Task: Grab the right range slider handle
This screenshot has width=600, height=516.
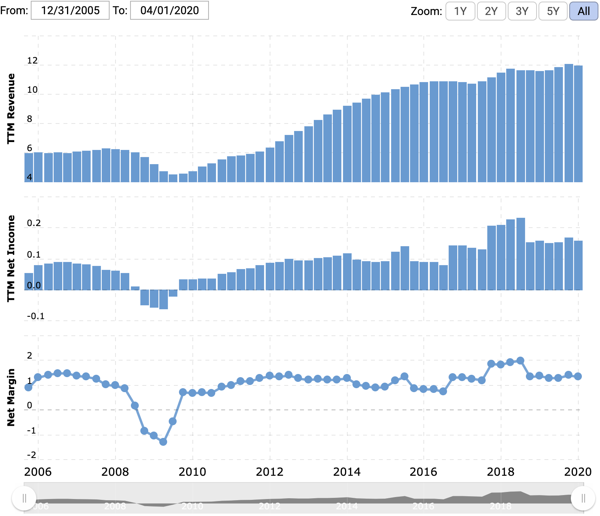Action: pos(583,498)
